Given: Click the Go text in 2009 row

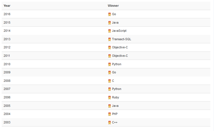Looking at the screenshot, I should click(x=114, y=73).
